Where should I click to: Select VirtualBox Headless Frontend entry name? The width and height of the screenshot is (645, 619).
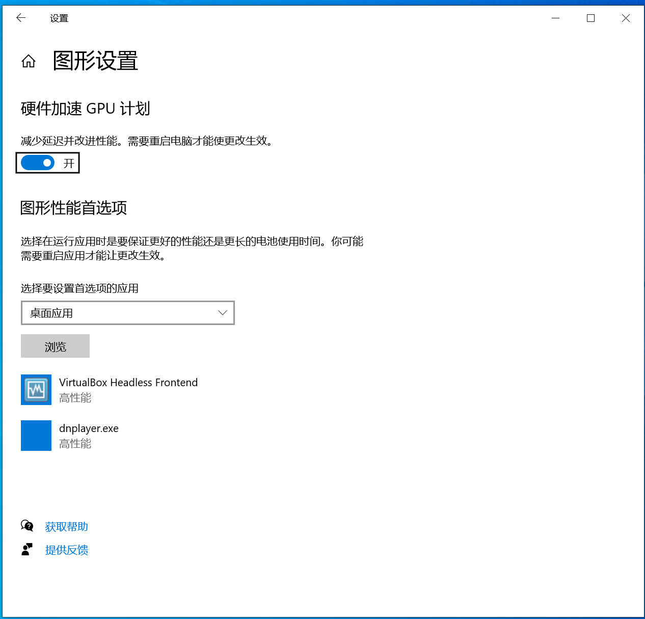click(x=128, y=383)
